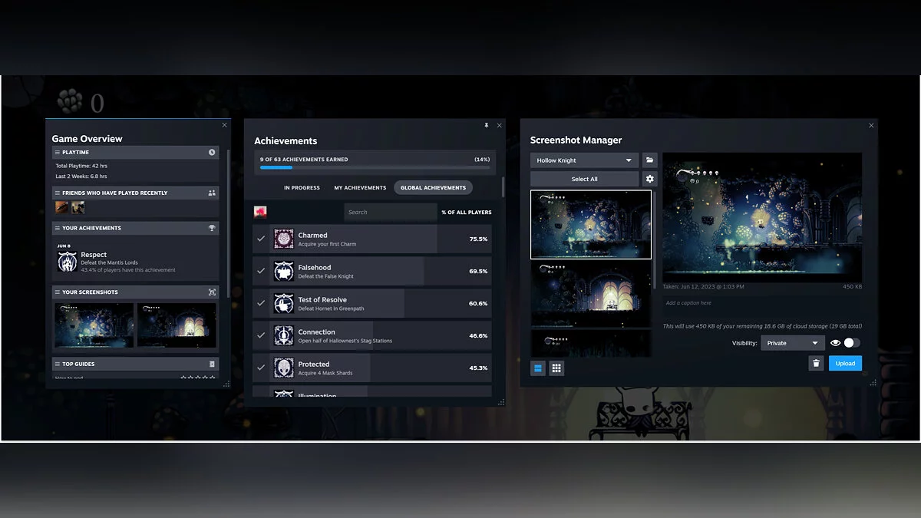Click the Connection achievement icon

(x=284, y=335)
